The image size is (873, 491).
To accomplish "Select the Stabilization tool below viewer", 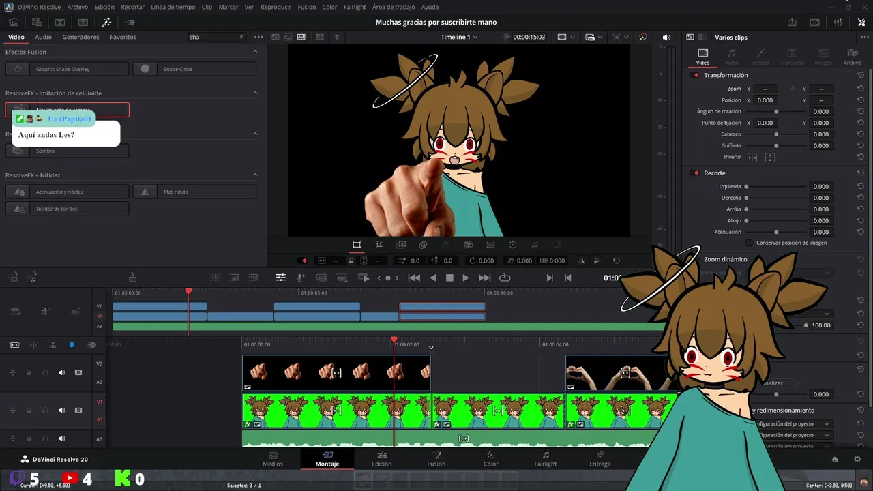I will tap(468, 245).
